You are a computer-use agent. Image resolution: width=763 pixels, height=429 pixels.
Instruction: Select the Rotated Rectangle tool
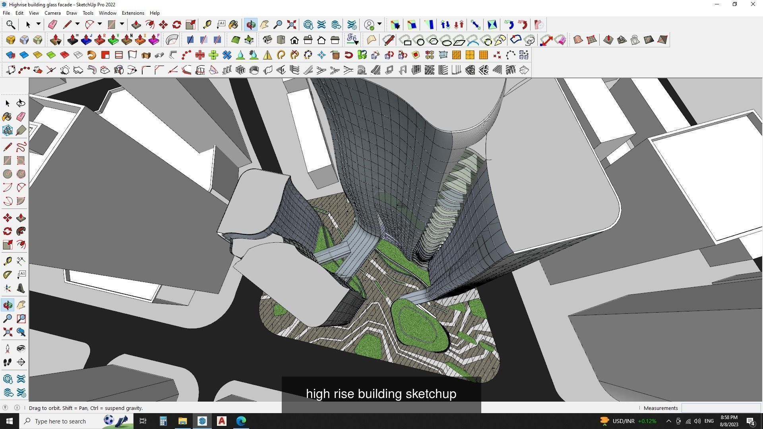(21, 160)
